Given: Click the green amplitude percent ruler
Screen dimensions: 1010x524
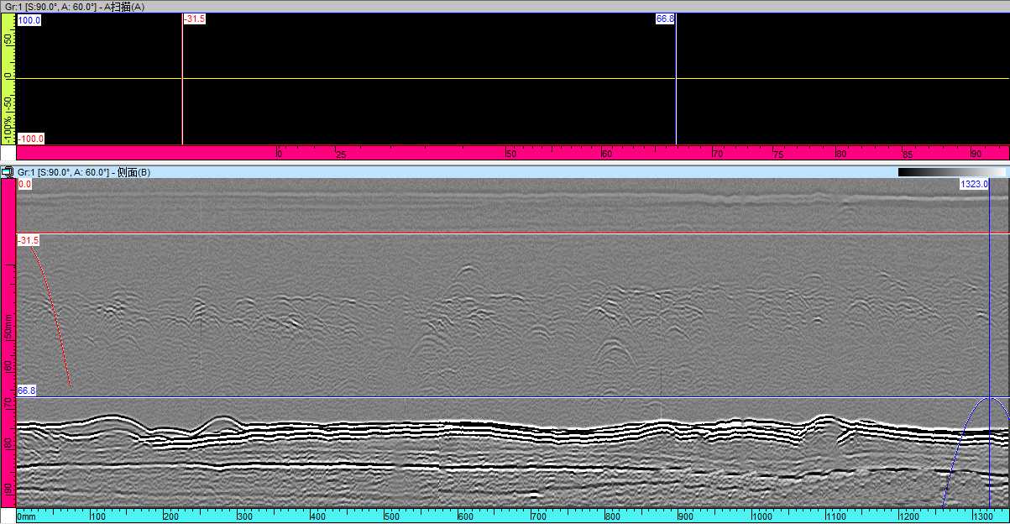Looking at the screenshot, I should [8, 78].
